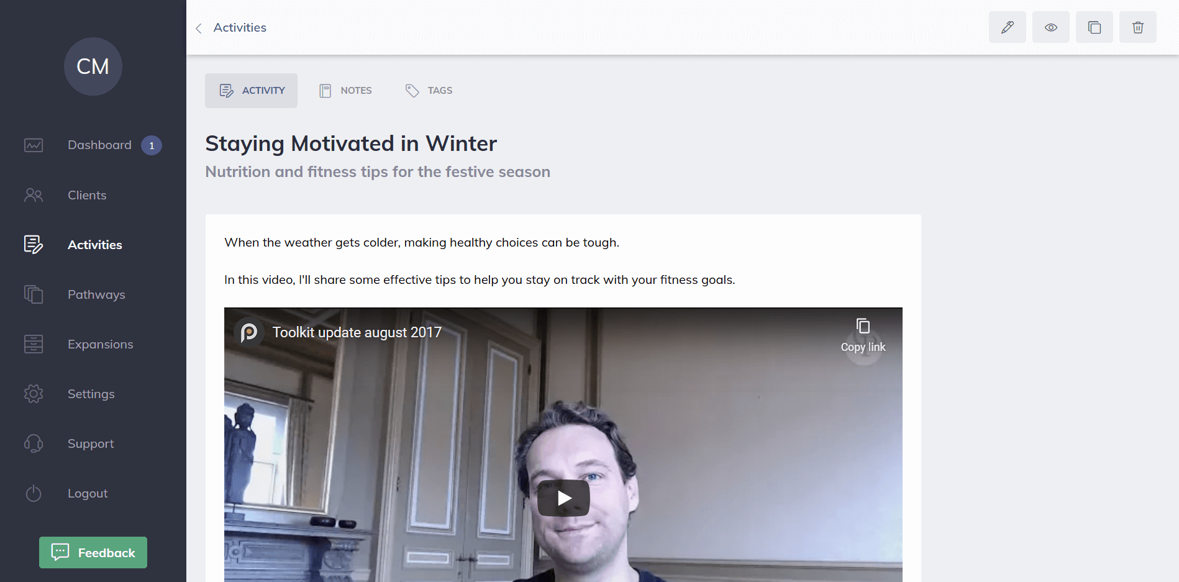Click the Clients people icon
The image size is (1179, 582).
34,195
